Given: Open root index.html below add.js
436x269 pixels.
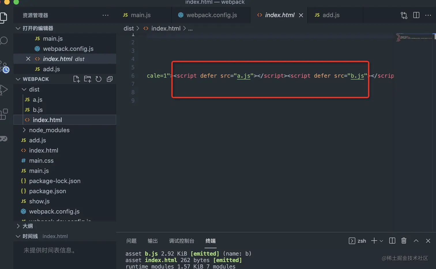Looking at the screenshot, I should click(65, 150).
